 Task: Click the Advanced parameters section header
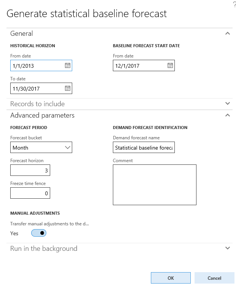(43, 115)
